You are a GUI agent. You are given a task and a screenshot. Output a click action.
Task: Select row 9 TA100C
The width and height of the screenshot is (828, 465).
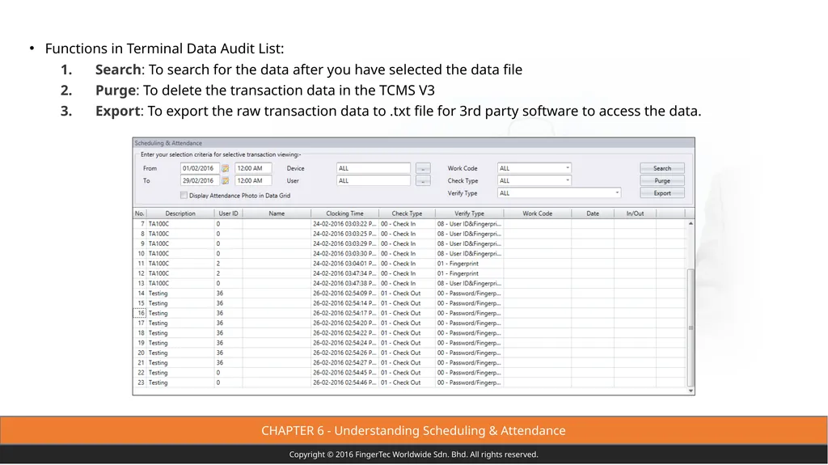pos(409,243)
